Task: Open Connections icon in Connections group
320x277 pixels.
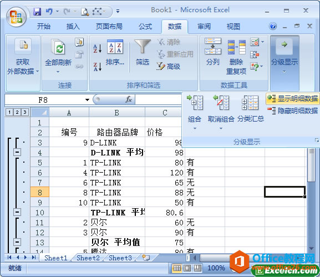Action: click(79, 42)
